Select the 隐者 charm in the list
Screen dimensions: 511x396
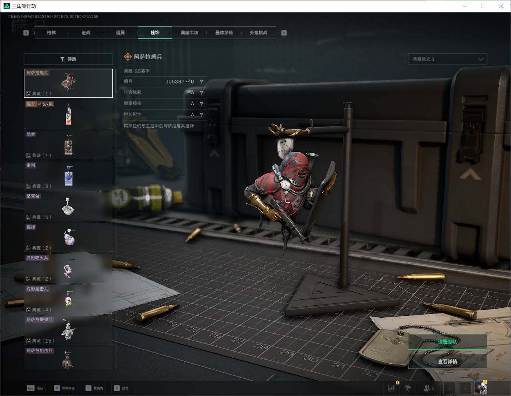[x=68, y=145]
